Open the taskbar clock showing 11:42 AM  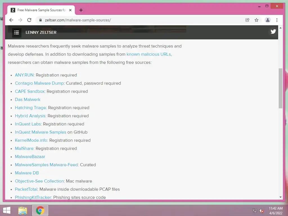tap(276, 211)
